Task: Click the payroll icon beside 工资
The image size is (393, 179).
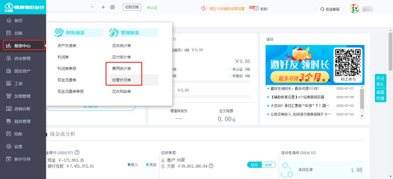Action: tap(9, 84)
